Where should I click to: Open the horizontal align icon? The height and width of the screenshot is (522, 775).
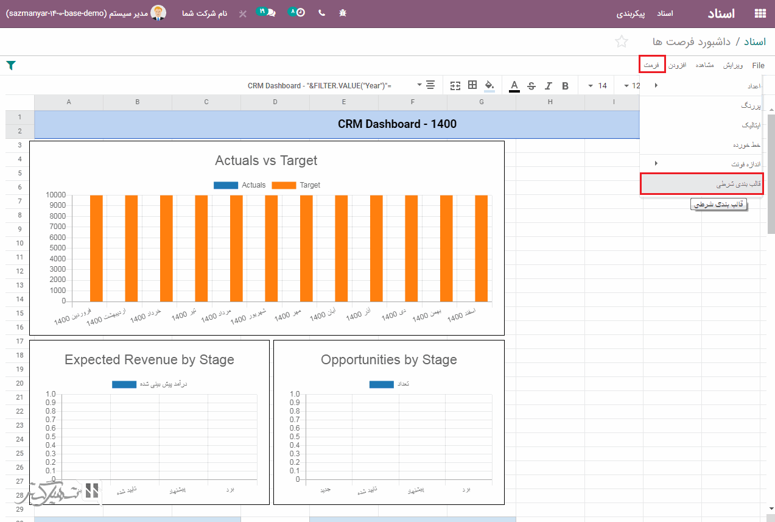click(x=430, y=85)
